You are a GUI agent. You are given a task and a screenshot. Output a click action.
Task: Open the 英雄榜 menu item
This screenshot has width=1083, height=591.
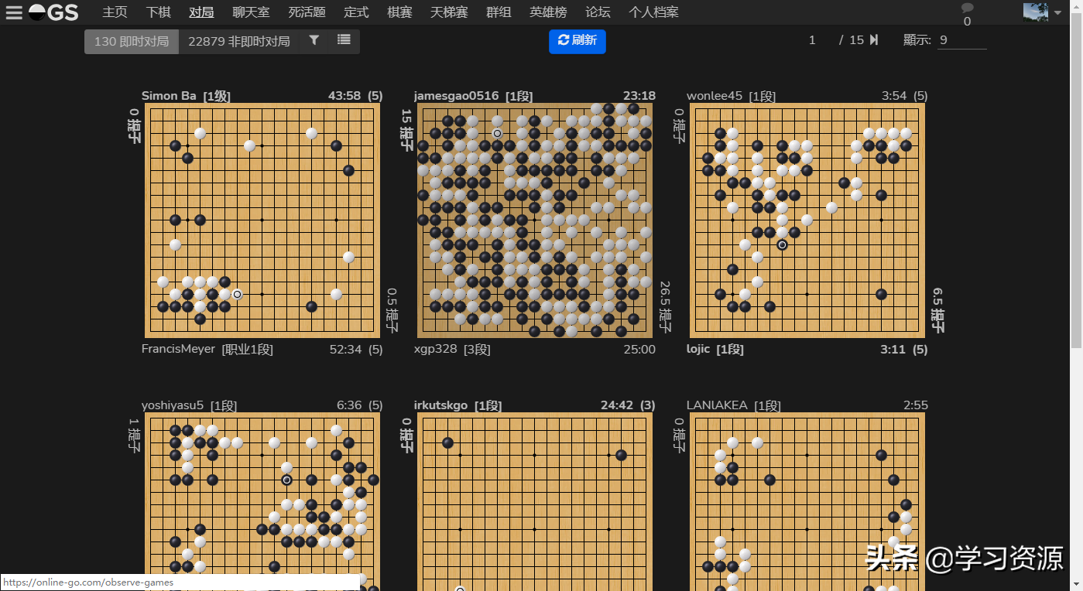[x=548, y=12]
